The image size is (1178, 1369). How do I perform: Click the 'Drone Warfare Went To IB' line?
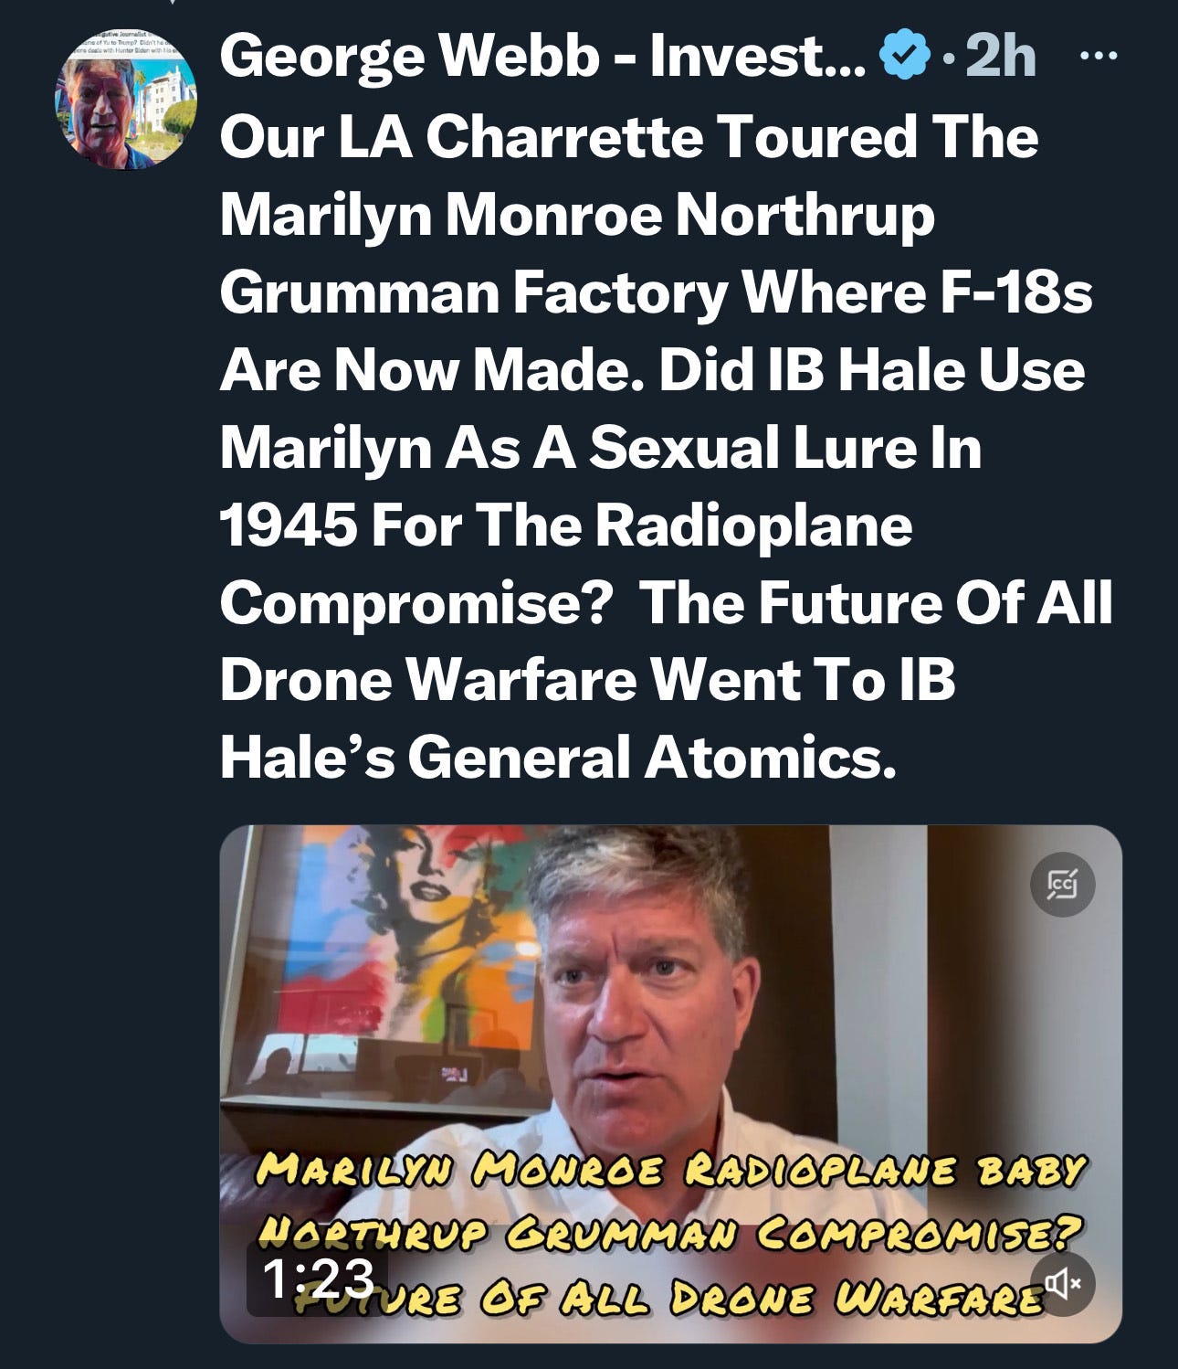click(x=587, y=681)
